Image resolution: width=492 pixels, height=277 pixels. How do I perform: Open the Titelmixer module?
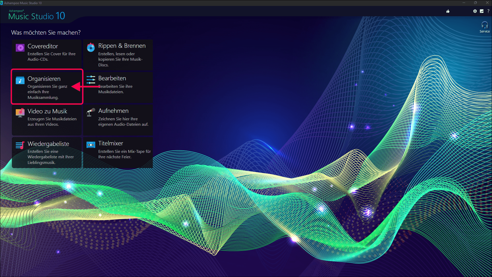point(118,153)
